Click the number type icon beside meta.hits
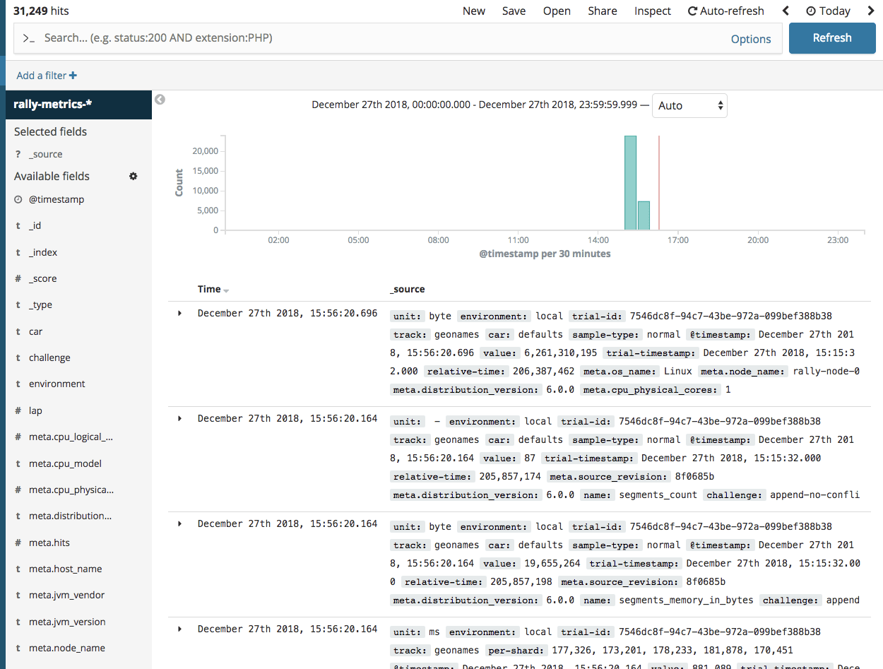This screenshot has height=669, width=883. pos(18,543)
